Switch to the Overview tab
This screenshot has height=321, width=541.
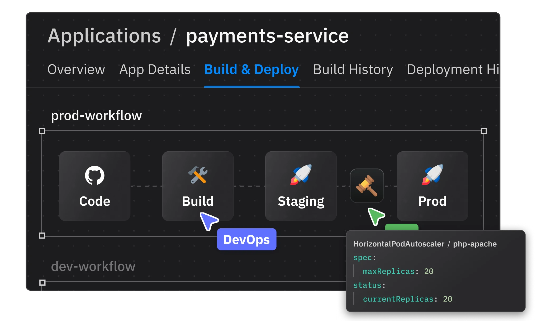[x=76, y=70]
